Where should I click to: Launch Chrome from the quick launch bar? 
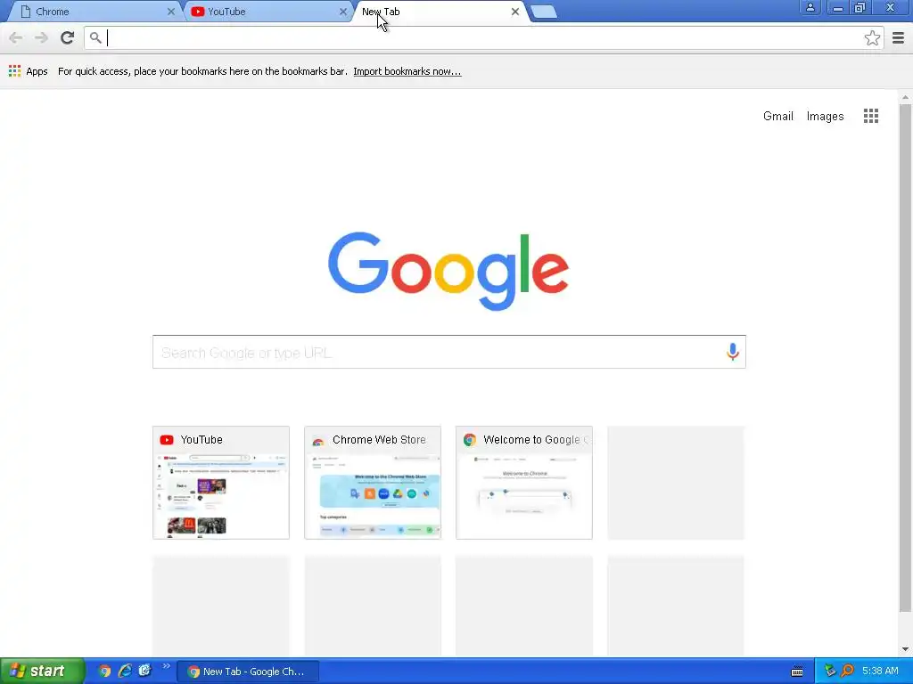pos(104,672)
